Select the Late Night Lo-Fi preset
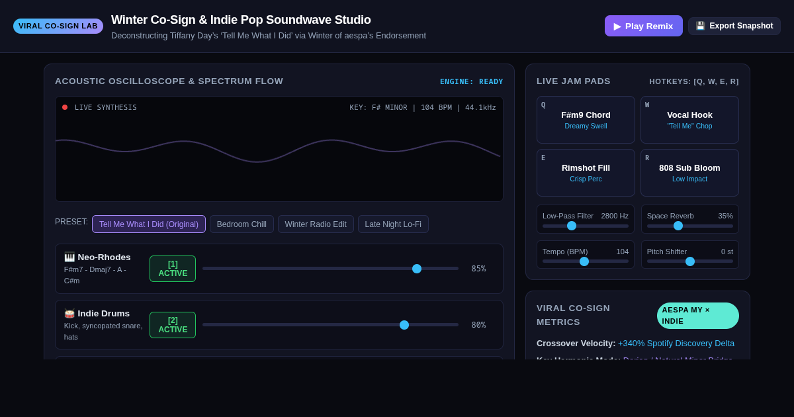This screenshot has height=417, width=794. tap(393, 224)
